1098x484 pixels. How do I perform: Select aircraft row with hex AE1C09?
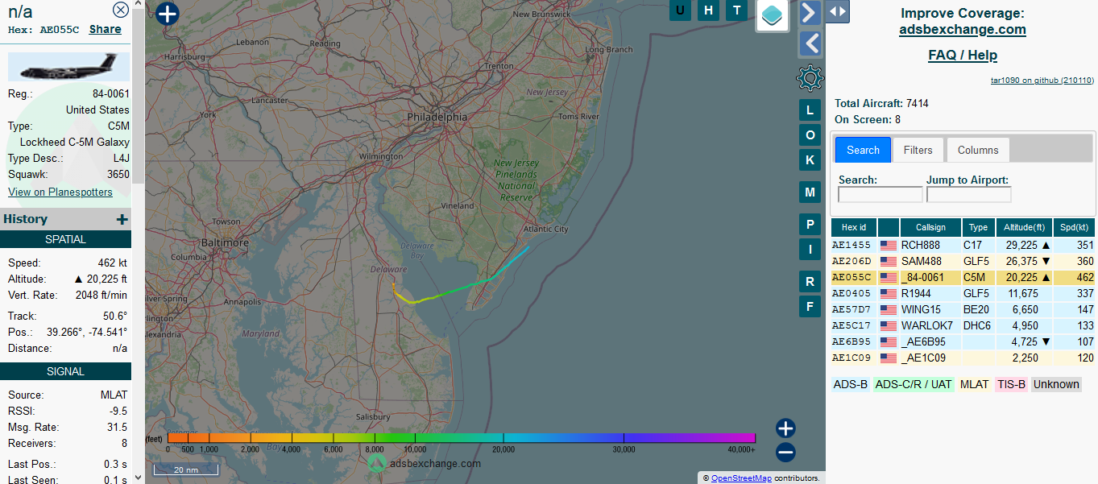point(963,358)
